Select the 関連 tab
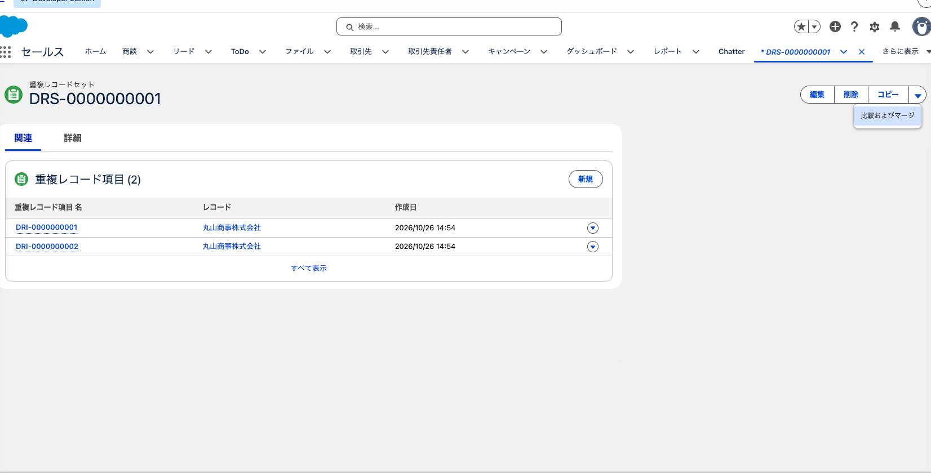This screenshot has height=473, width=931. [23, 138]
